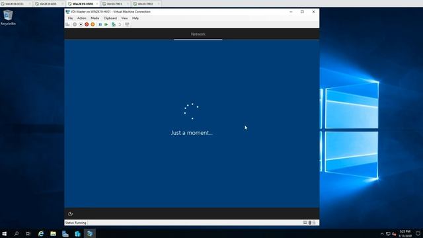The height and width of the screenshot is (238, 423).
Task: Create a checkpoint with toolbar icon
Action: (x=114, y=24)
